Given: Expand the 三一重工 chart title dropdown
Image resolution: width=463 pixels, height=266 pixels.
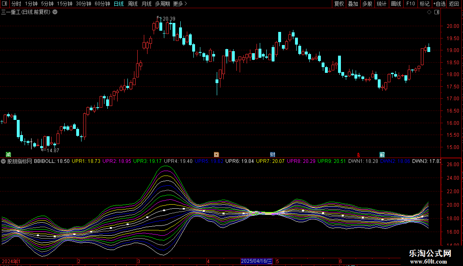Looking at the screenshot, I should click(x=55, y=12).
